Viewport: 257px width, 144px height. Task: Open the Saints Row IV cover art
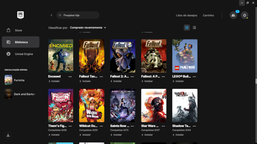pyautogui.click(x=123, y=106)
